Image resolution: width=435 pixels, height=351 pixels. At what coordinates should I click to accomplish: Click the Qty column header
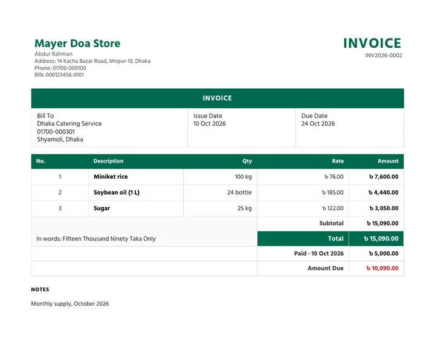coord(247,161)
